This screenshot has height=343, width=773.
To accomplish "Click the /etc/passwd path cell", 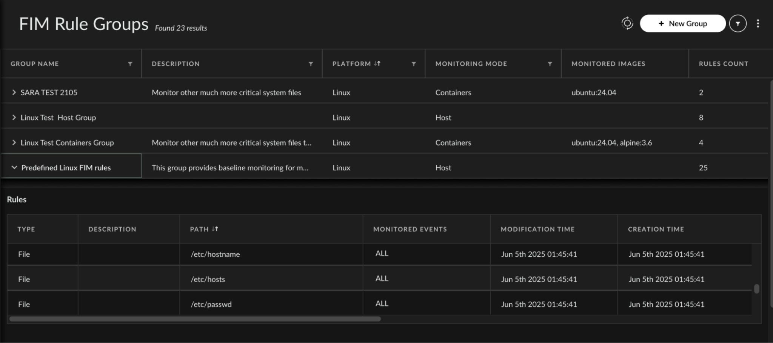I will [211, 304].
